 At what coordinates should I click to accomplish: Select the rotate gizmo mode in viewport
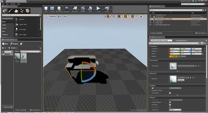click(108, 16)
